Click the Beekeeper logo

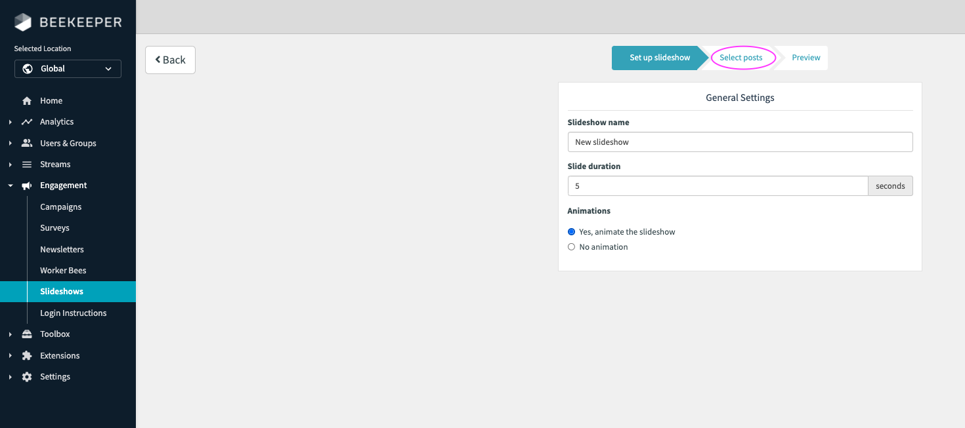pos(68,21)
